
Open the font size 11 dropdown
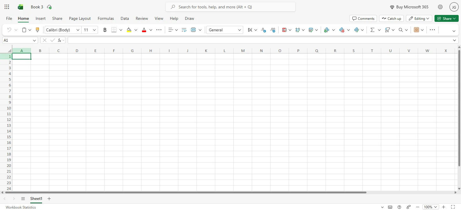(94, 30)
